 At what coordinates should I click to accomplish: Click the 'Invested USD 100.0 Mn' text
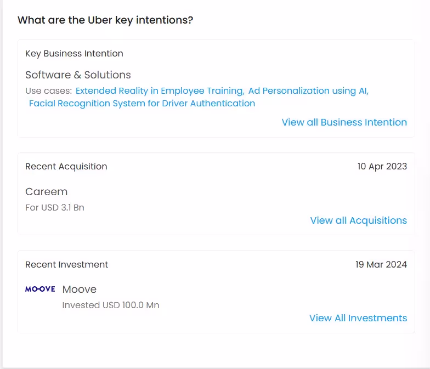point(111,305)
